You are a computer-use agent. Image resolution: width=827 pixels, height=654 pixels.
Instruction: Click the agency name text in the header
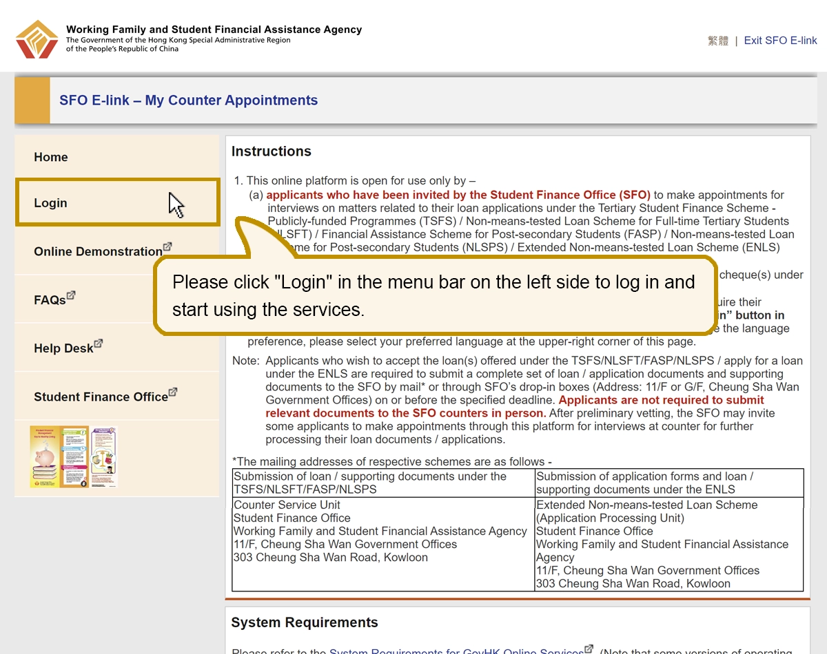[214, 30]
